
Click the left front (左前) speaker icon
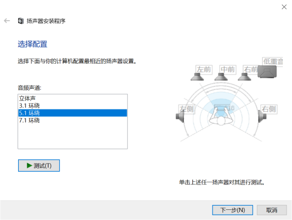click(197, 77)
